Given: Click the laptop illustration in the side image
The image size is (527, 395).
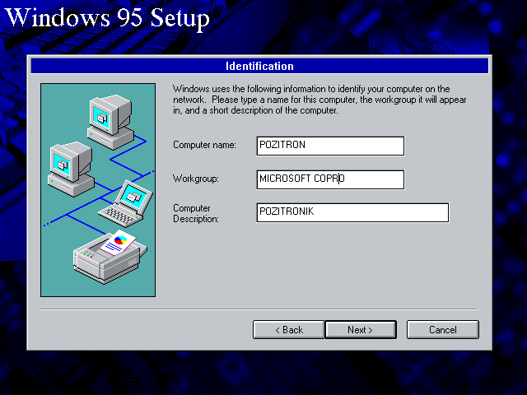Looking at the screenshot, I should coord(126,204).
